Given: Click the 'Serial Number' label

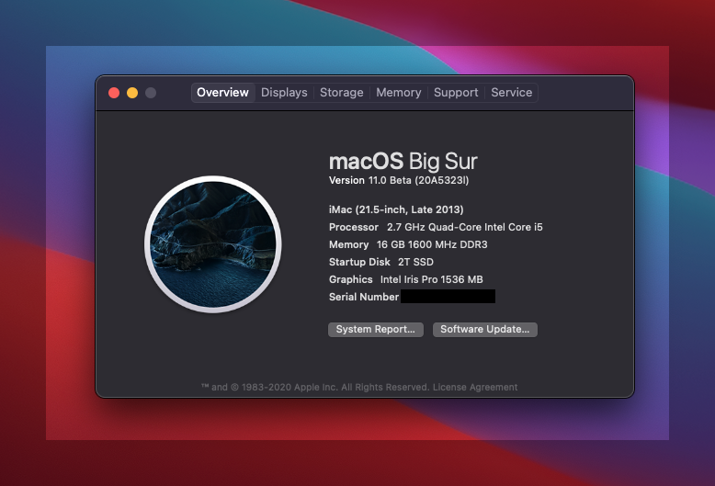Looking at the screenshot, I should (x=364, y=298).
